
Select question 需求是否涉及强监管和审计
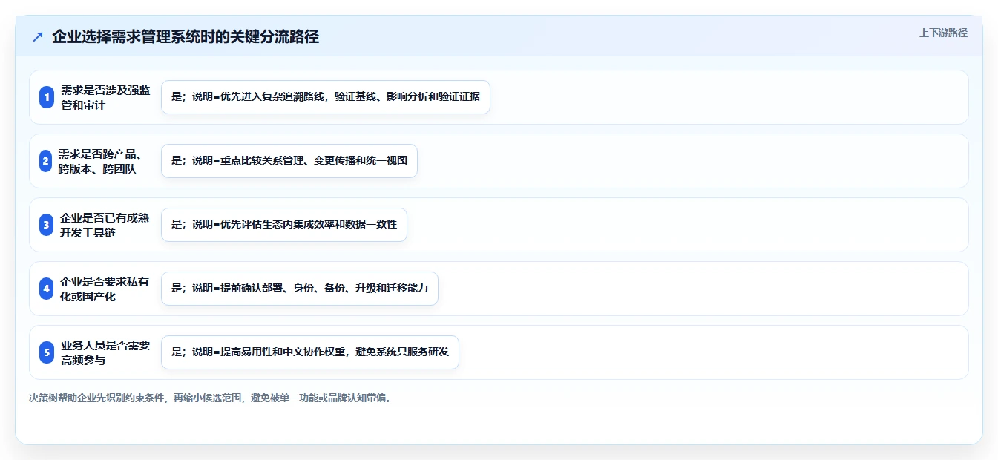[105, 97]
